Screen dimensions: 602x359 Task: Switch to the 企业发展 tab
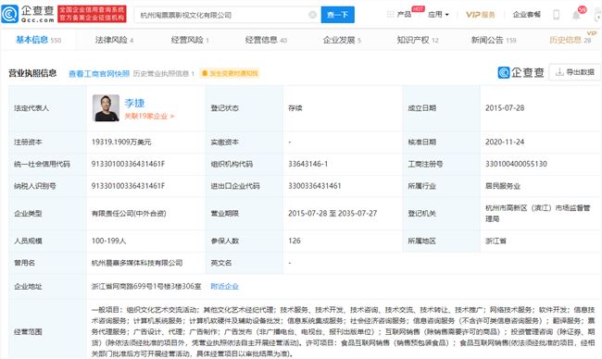(342, 40)
